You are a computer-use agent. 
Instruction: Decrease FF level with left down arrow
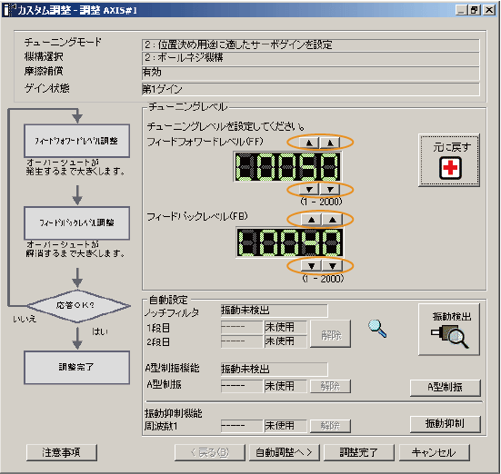tap(309, 189)
